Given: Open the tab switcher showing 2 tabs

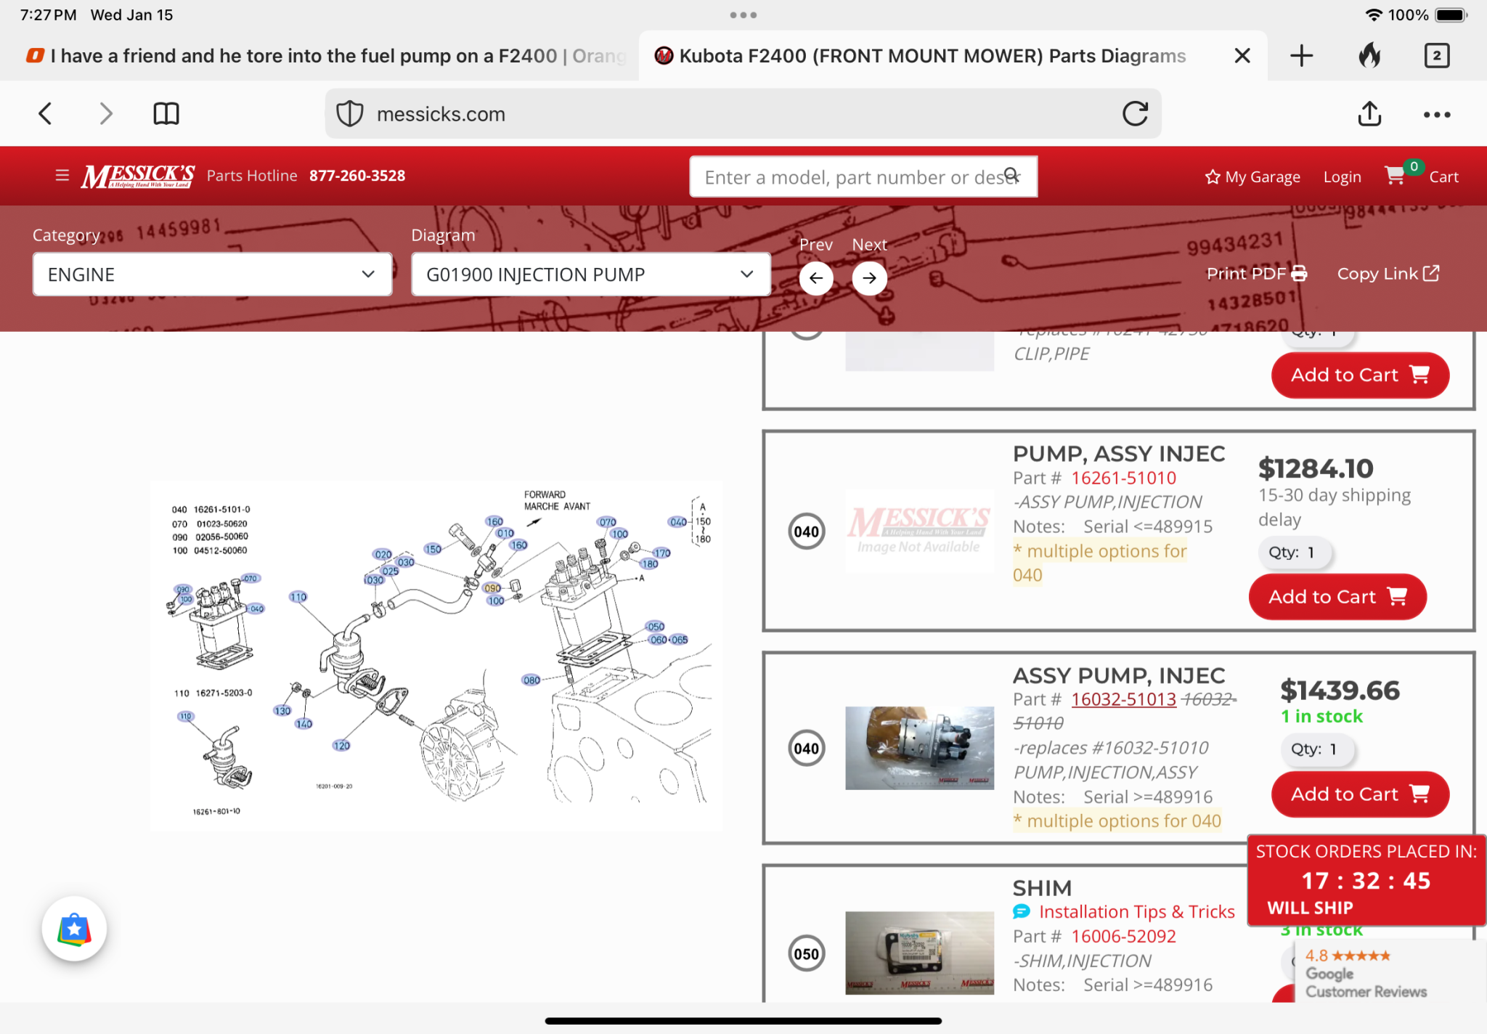Looking at the screenshot, I should point(1437,56).
